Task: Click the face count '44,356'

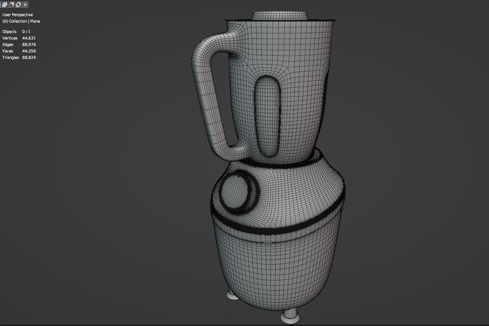Action: 29,51
